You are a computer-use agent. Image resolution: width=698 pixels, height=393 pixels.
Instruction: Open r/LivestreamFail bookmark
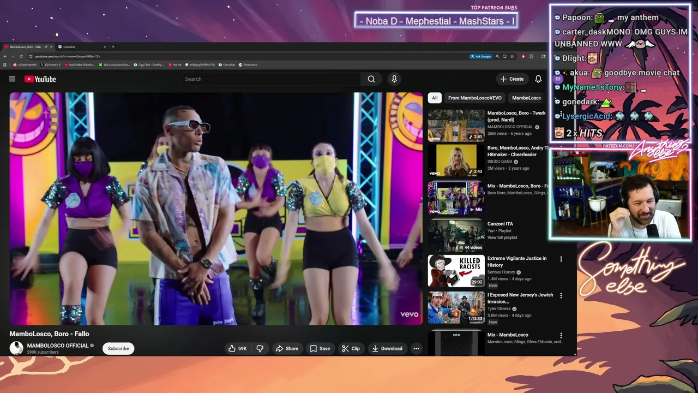tap(25, 64)
